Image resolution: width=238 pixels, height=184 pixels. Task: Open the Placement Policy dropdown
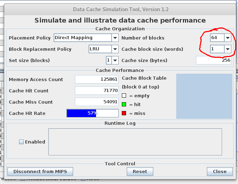click(x=86, y=38)
